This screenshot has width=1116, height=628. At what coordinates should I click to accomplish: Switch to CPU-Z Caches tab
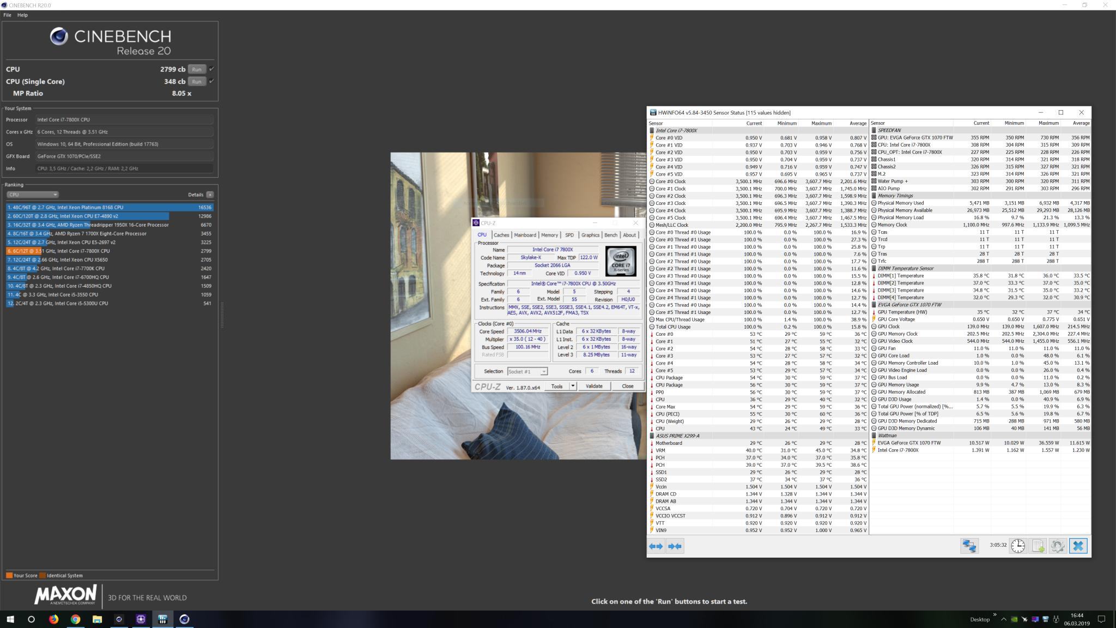pos(501,235)
